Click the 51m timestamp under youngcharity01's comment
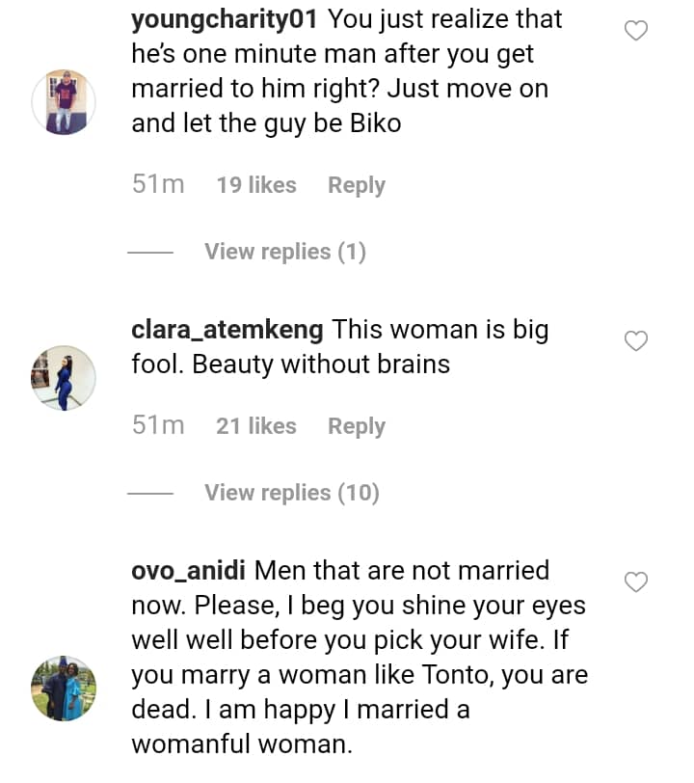This screenshot has height=783, width=694. tap(158, 185)
